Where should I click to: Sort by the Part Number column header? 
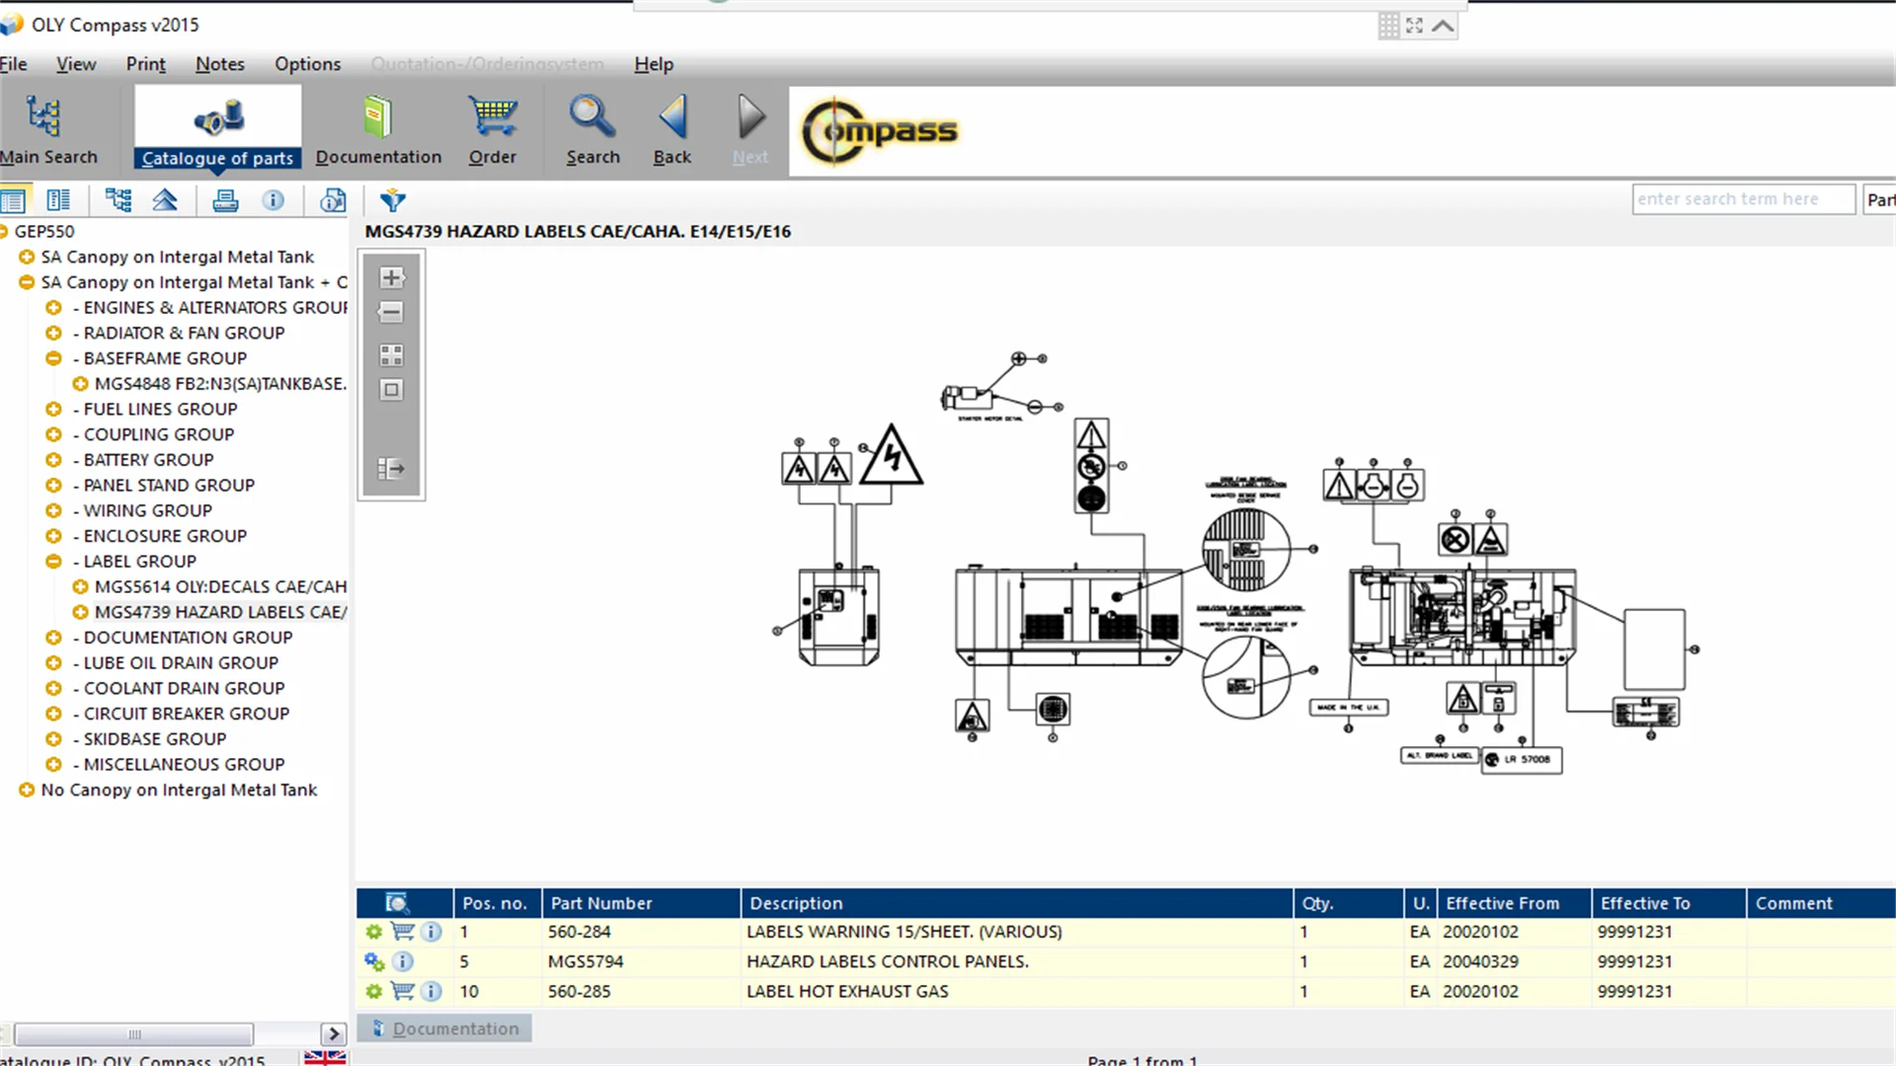click(x=641, y=903)
